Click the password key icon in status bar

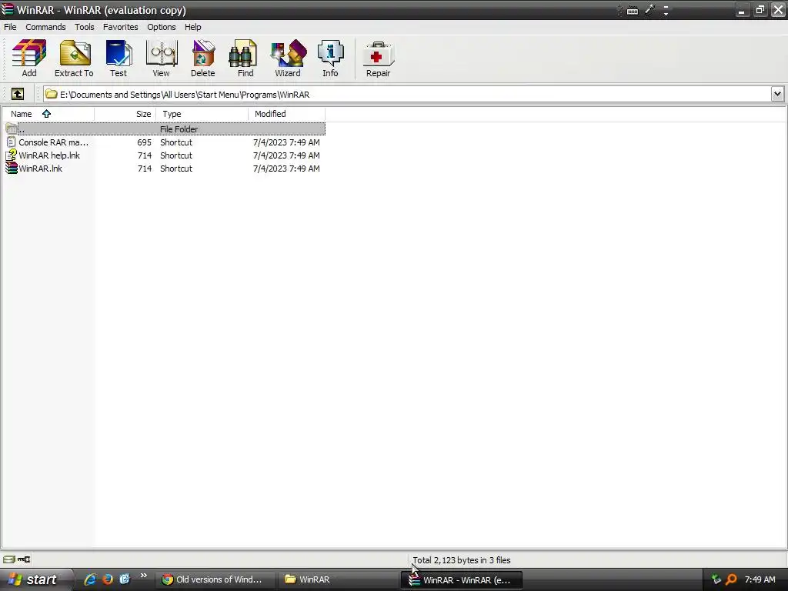click(24, 559)
